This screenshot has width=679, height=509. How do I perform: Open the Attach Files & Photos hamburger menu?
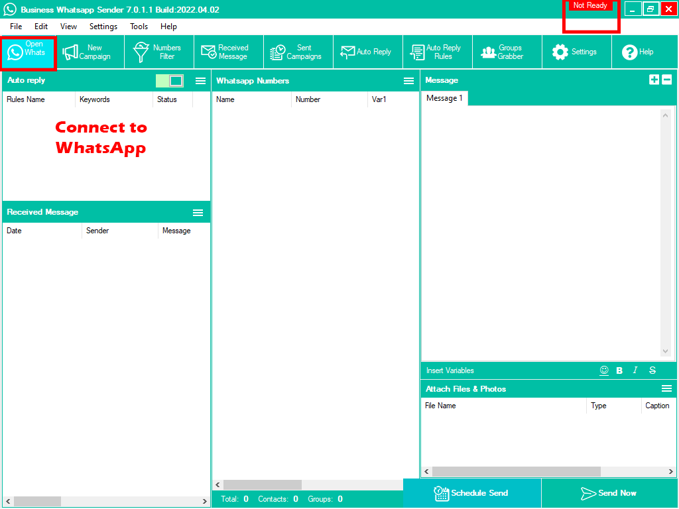point(667,388)
